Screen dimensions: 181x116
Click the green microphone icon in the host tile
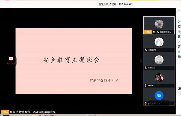158,32
